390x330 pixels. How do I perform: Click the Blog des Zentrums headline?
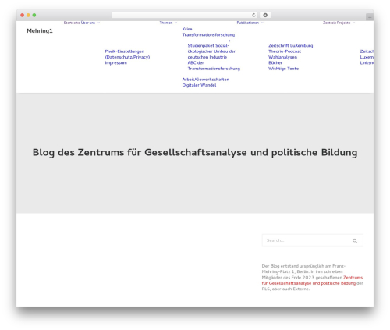(195, 153)
